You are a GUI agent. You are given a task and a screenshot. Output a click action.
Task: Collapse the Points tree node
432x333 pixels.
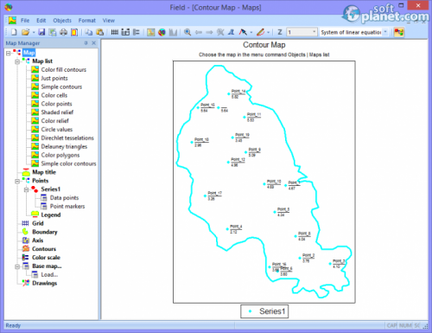pos(17,181)
